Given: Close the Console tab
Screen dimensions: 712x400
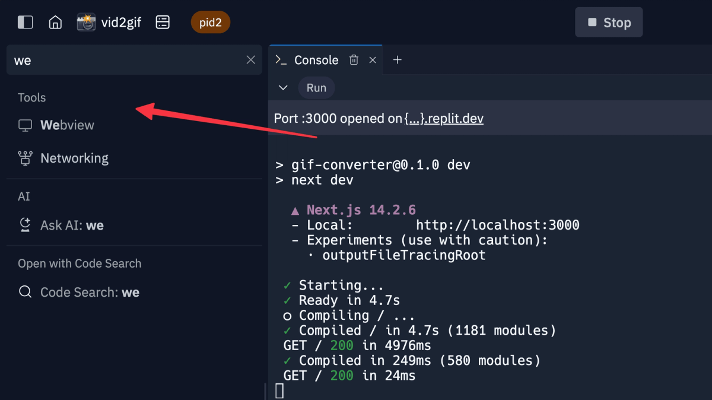Looking at the screenshot, I should point(373,59).
